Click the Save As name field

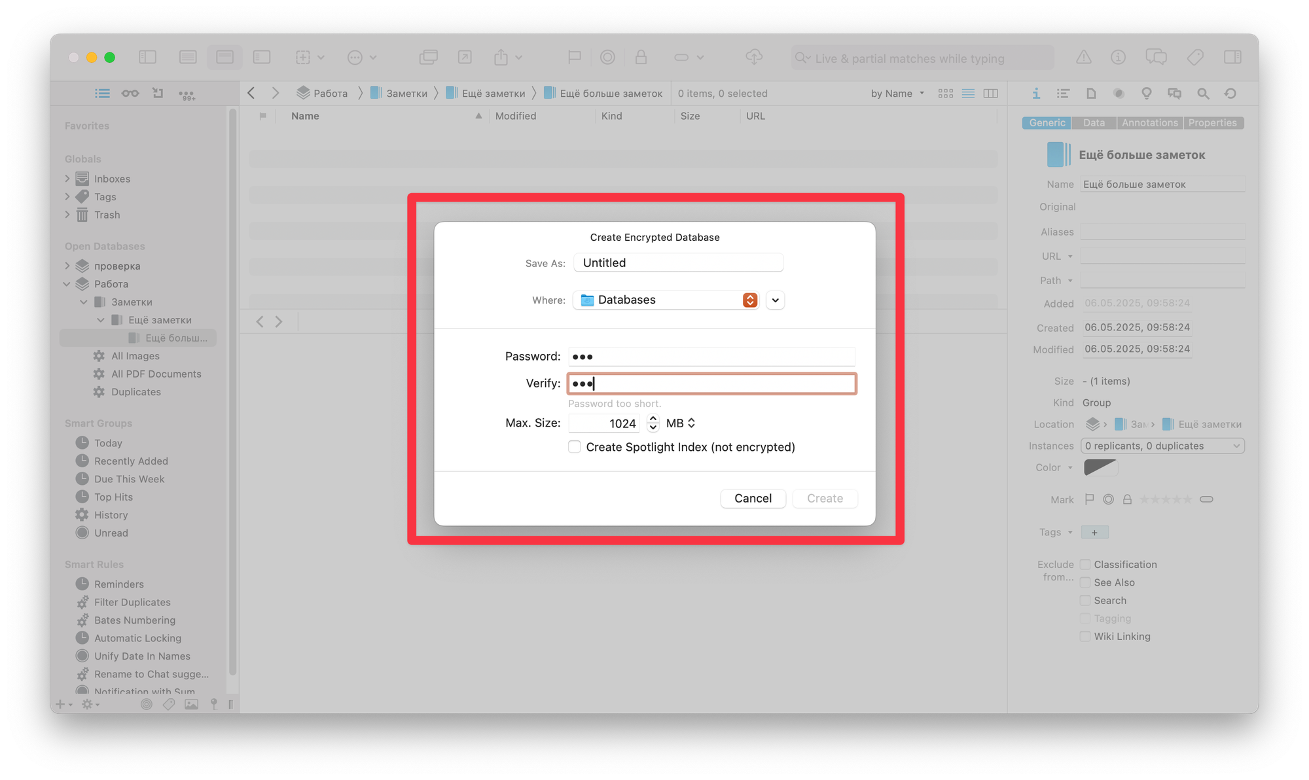(x=678, y=263)
